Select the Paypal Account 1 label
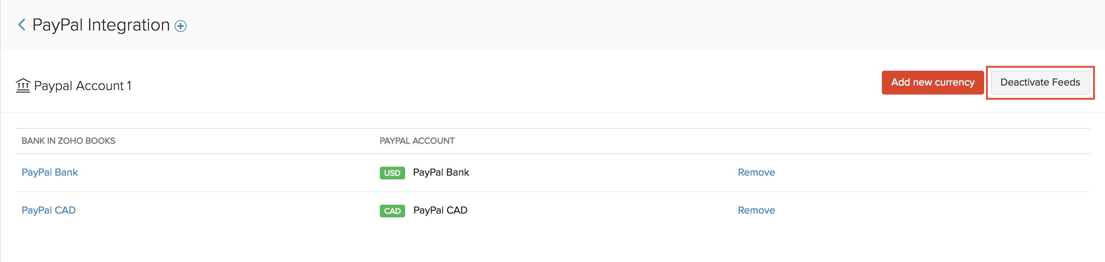Screen dimensions: 1105x262 pyautogui.click(x=84, y=86)
